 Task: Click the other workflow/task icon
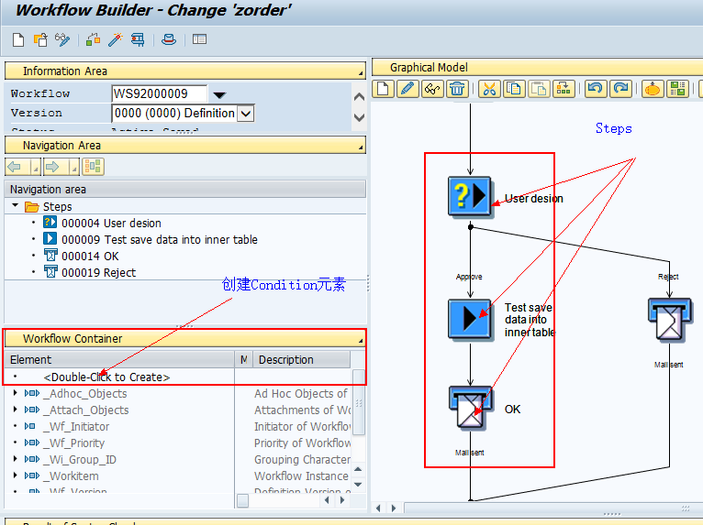click(x=40, y=39)
